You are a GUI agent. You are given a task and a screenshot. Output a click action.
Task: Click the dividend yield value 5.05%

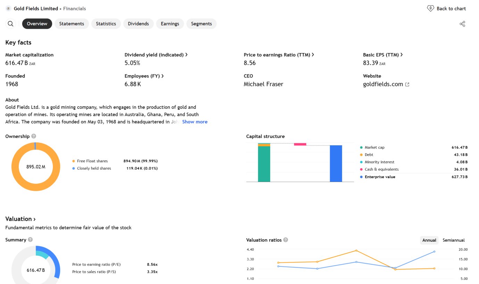pos(132,63)
